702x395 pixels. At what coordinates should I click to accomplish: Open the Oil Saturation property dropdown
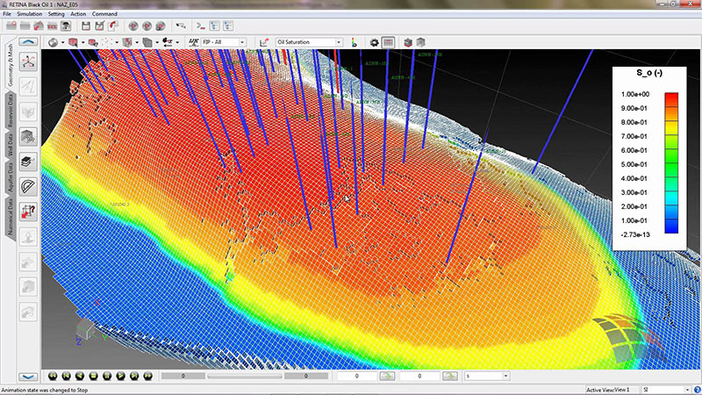[309, 42]
